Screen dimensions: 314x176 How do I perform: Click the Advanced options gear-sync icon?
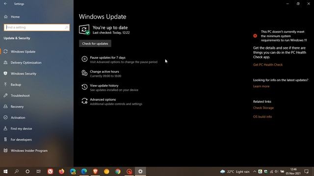pyautogui.click(x=84, y=101)
